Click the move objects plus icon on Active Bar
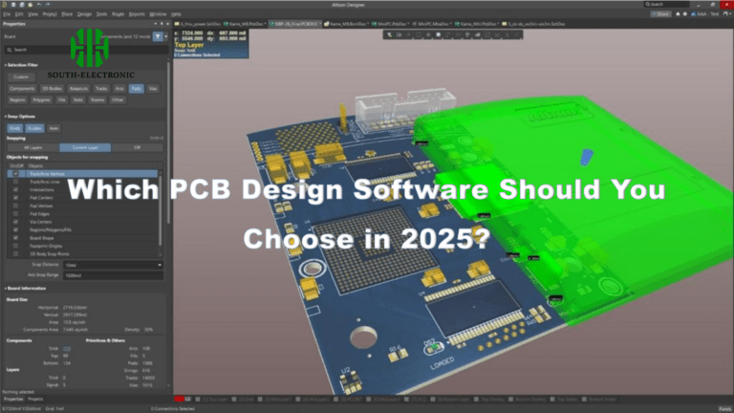The height and width of the screenshot is (413, 734). (410, 34)
